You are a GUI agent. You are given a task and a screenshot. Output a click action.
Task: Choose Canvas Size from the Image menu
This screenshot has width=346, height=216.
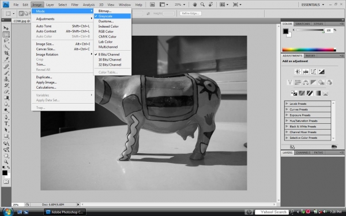tap(63, 49)
